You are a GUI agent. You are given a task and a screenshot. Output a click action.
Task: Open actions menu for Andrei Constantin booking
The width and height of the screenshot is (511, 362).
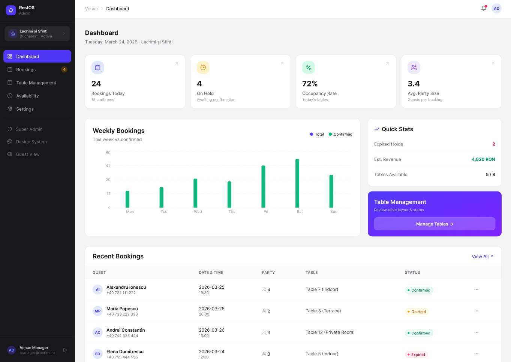[x=477, y=332]
